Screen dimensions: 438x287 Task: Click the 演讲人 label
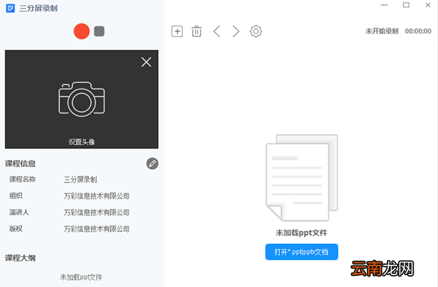(19, 212)
